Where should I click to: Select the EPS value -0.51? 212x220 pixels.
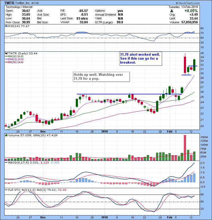click(x=84, y=15)
